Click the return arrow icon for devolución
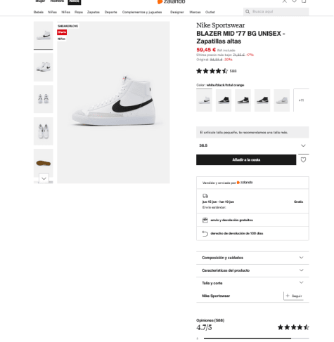Image resolution: width=334 pixels, height=342 pixels. coord(205,233)
